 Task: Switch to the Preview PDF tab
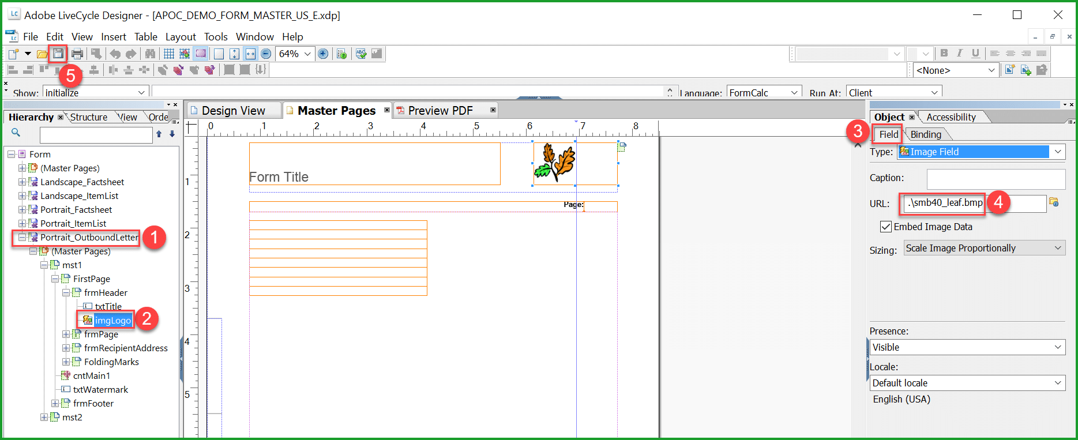pyautogui.click(x=440, y=111)
